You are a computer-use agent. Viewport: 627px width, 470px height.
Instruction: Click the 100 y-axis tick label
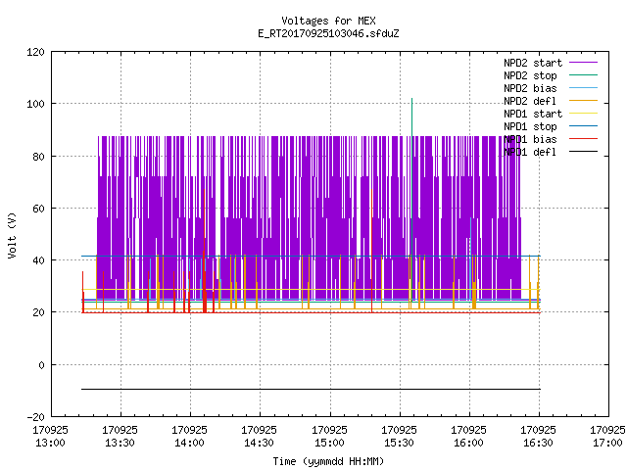pos(35,104)
